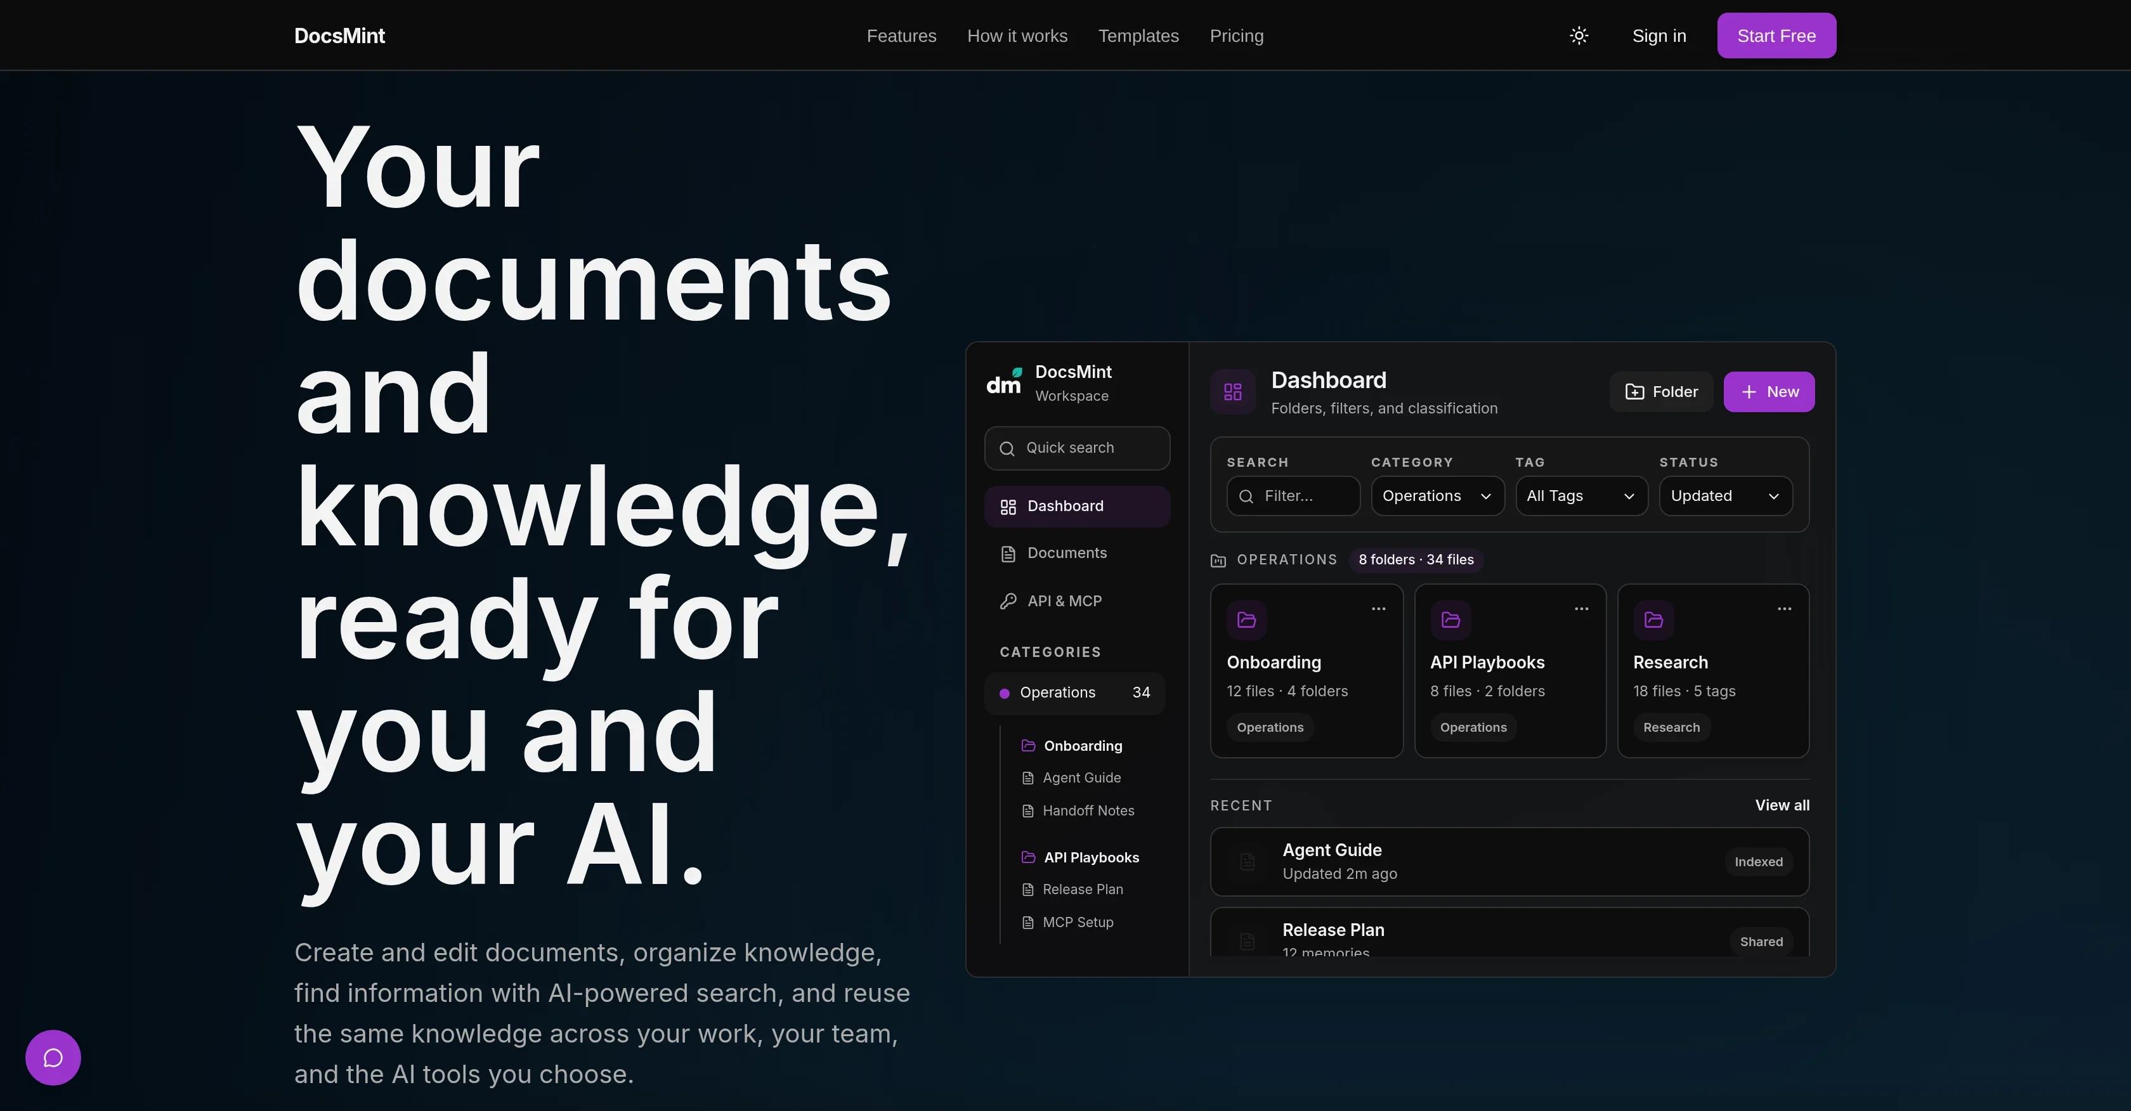Click the Operations tag on API Playbooks card

click(x=1473, y=727)
